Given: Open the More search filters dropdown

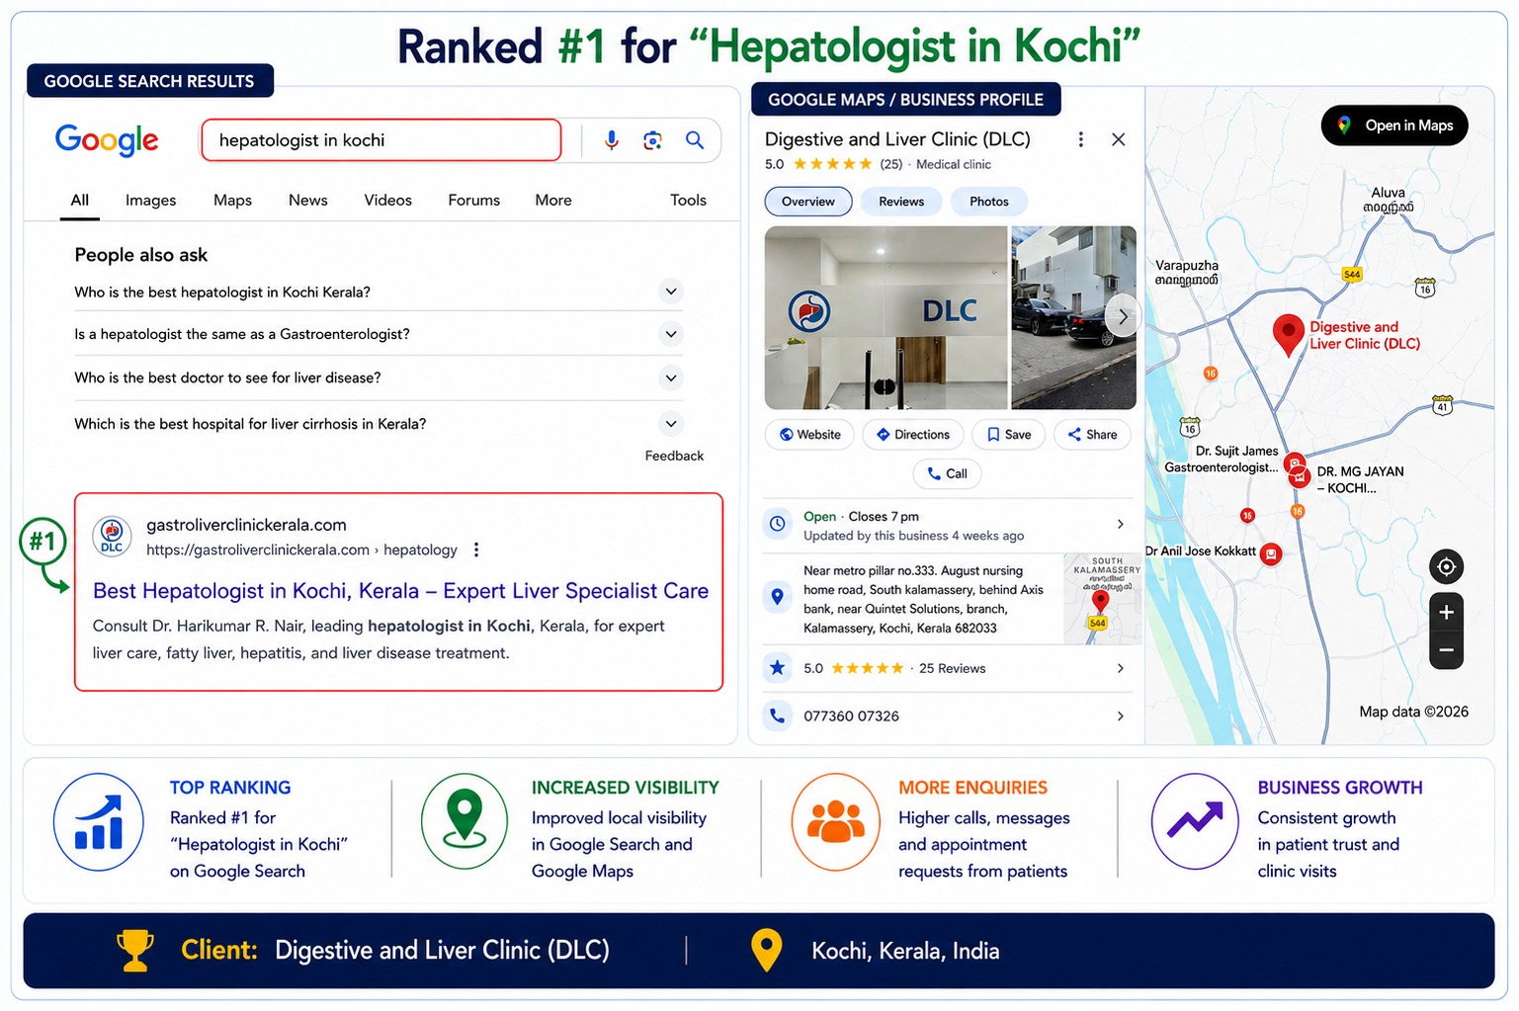Looking at the screenshot, I should [x=553, y=200].
